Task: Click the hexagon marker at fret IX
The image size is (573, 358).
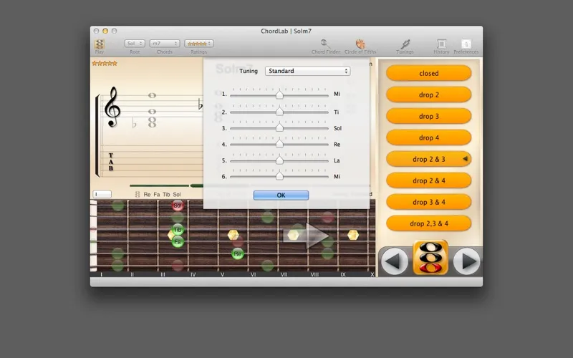Action: point(353,235)
